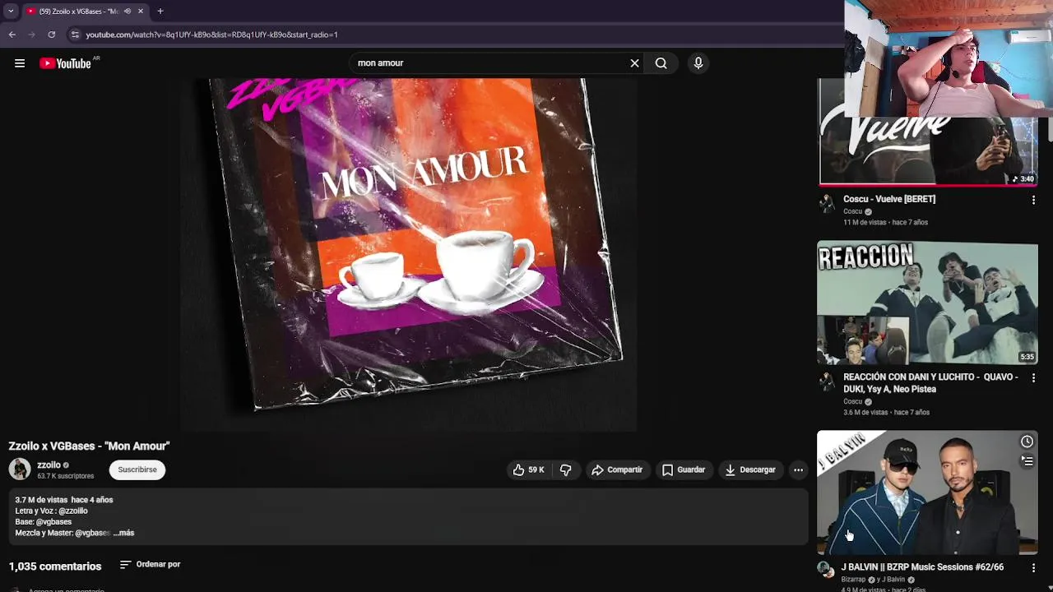Start voice search with the microphone
The image size is (1053, 592).
pos(698,63)
